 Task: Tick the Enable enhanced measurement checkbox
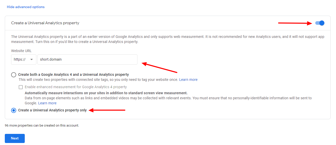(x=21, y=87)
